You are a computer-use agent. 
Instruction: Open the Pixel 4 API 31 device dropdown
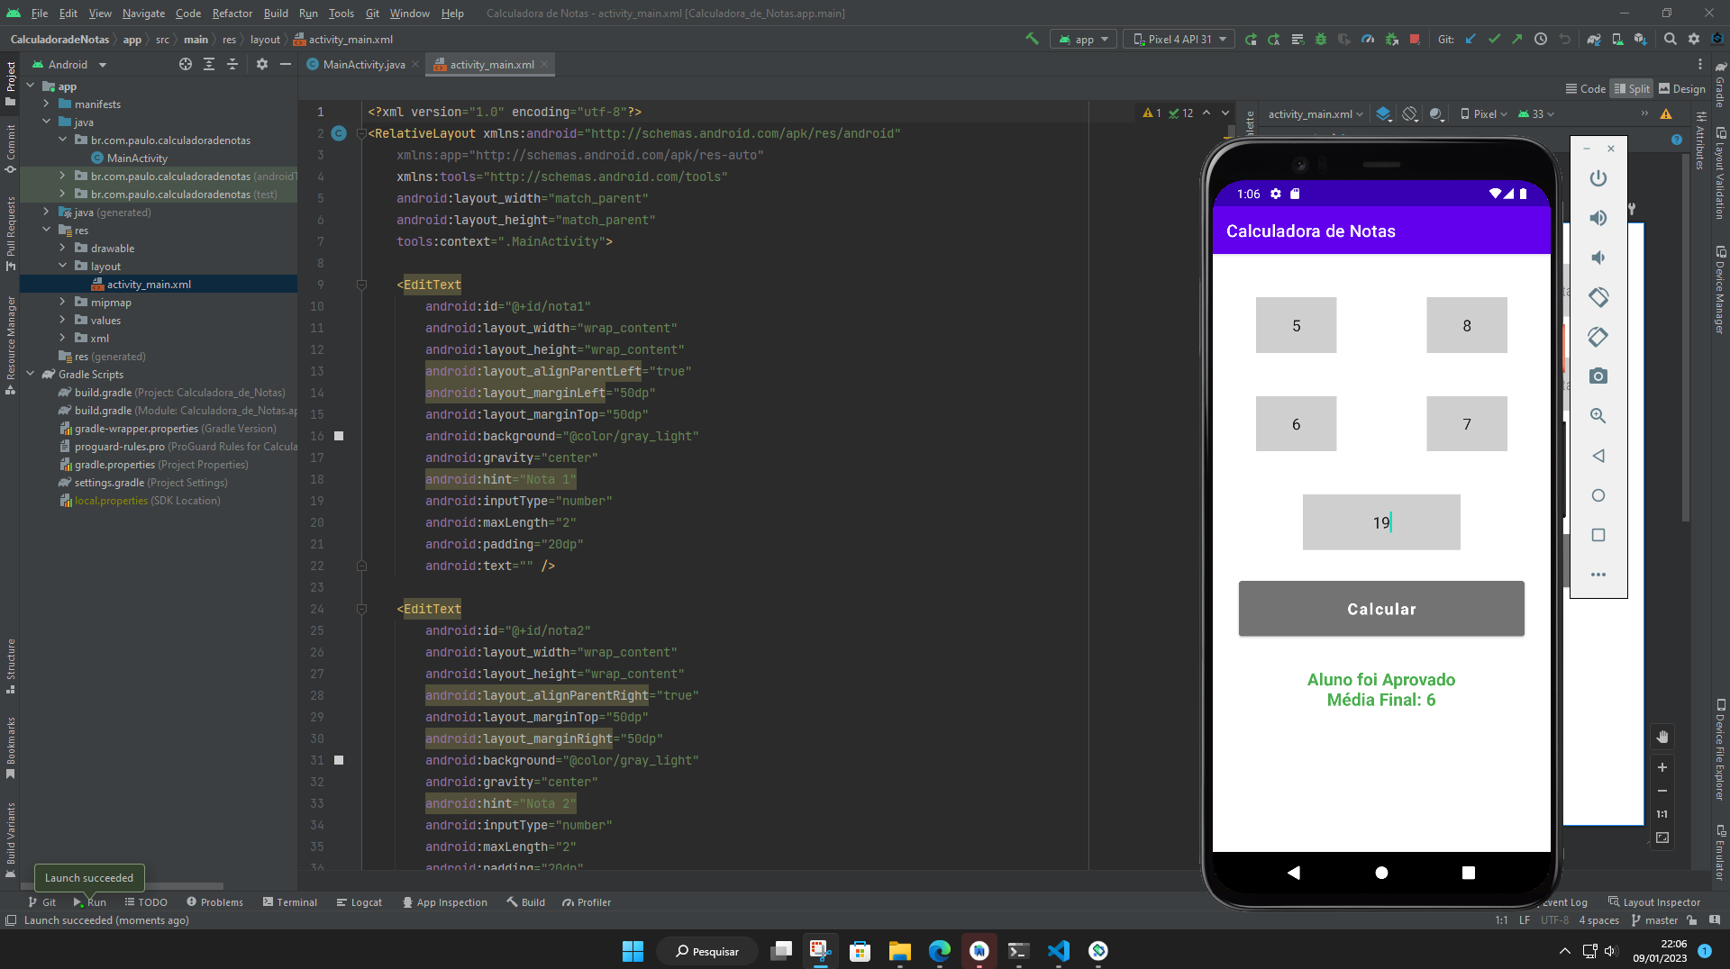tap(1178, 39)
